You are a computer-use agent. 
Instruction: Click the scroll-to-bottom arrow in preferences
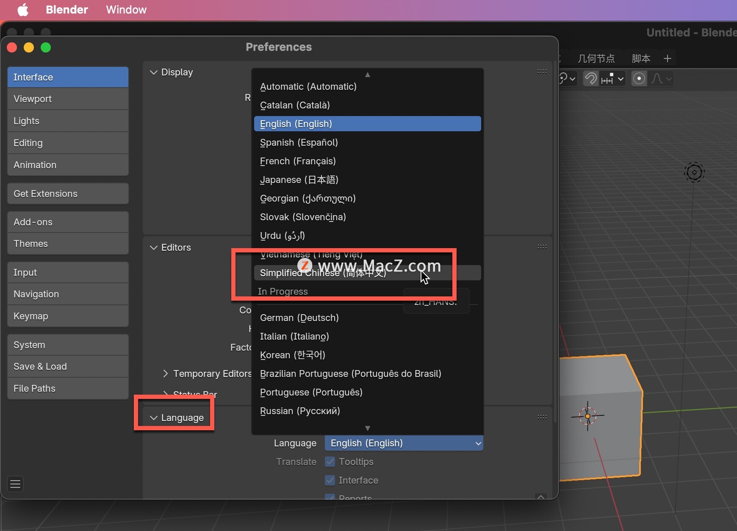[x=540, y=497]
